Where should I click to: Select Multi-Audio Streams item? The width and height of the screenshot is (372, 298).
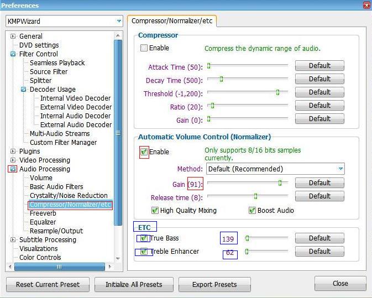click(60, 134)
